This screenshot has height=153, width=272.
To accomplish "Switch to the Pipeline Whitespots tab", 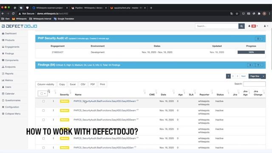I will click(89, 8).
